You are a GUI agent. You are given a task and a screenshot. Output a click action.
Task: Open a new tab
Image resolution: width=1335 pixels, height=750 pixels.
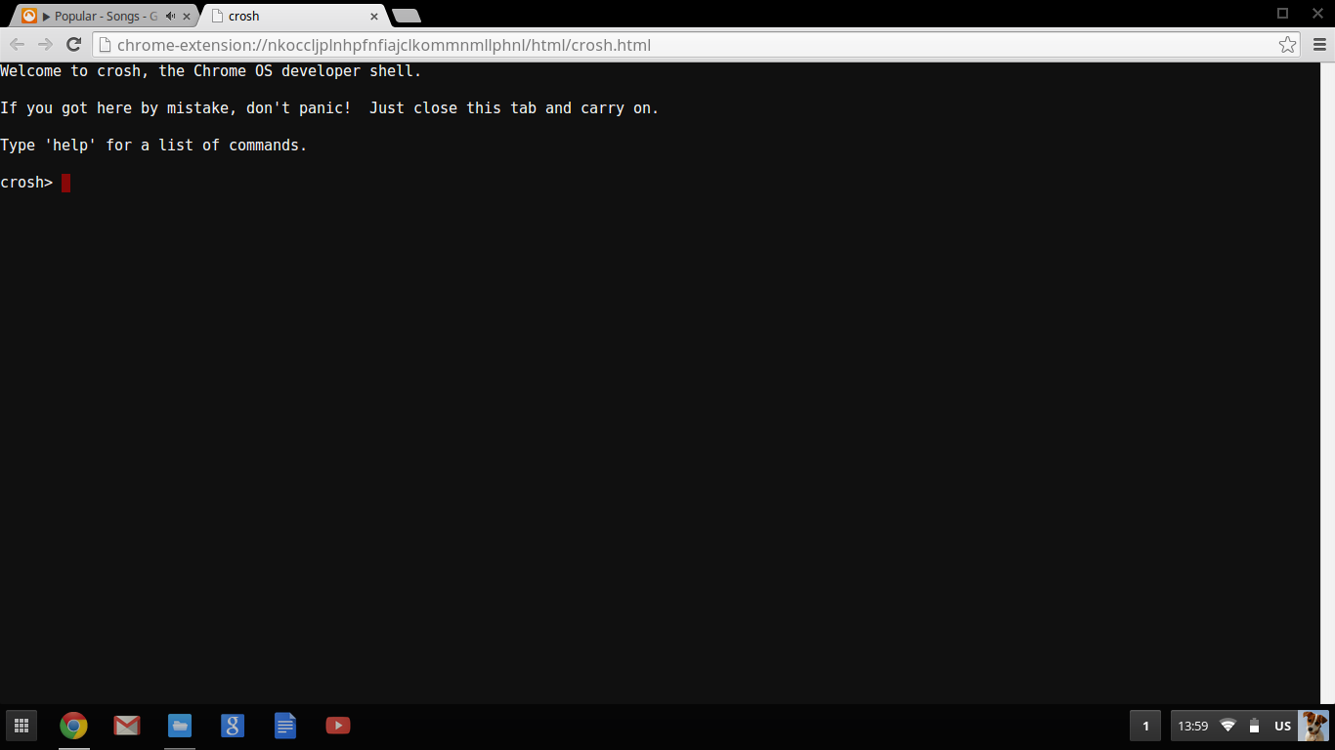(407, 16)
